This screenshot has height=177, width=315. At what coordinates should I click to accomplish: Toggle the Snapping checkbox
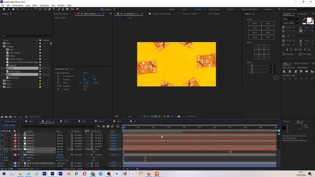pyautogui.click(x=102, y=9)
